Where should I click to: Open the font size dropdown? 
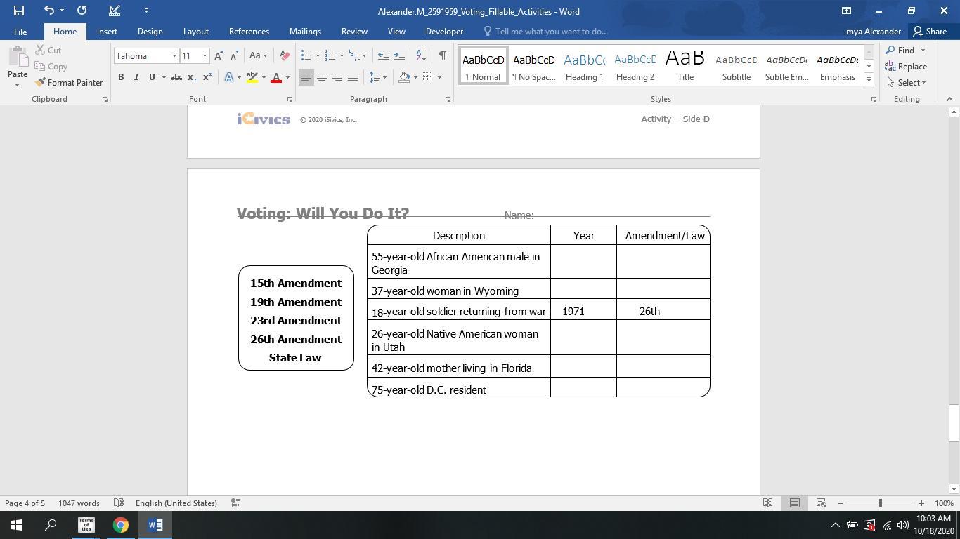pyautogui.click(x=205, y=56)
